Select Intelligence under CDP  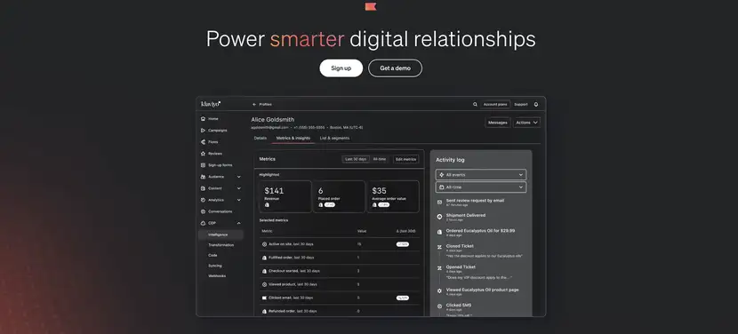tap(221, 235)
